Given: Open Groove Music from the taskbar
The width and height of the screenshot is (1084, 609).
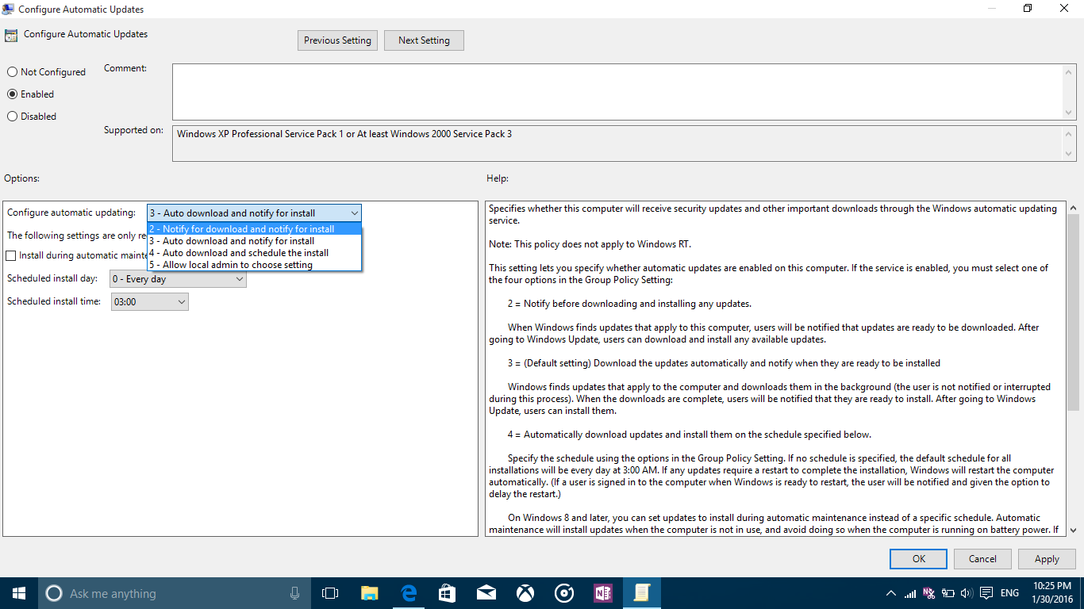Looking at the screenshot, I should pyautogui.click(x=563, y=593).
